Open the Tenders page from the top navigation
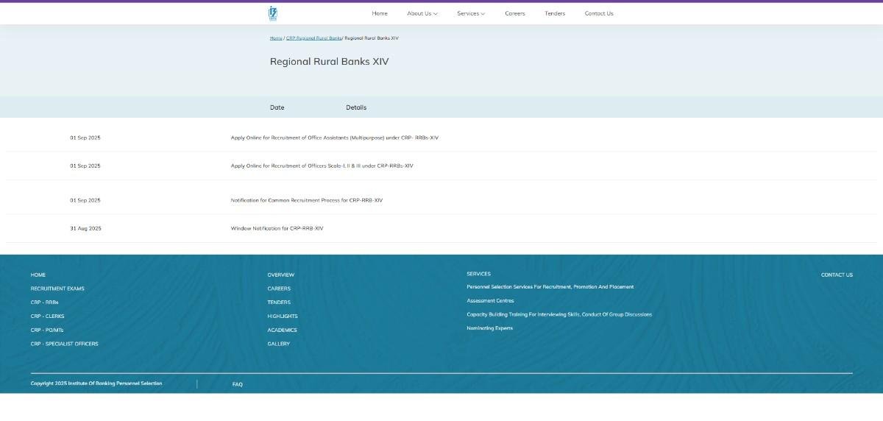The image size is (883, 421). pos(555,13)
